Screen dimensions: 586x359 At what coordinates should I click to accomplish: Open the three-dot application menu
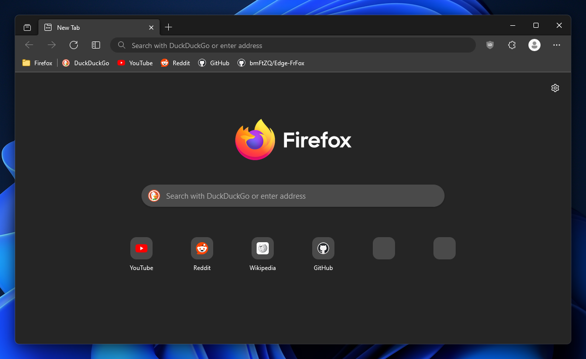point(557,45)
